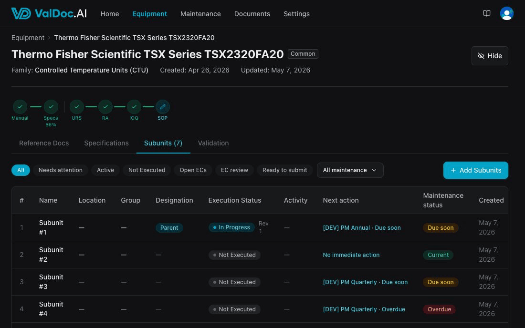Open the All maintenance dropdown
The image size is (525, 328).
pyautogui.click(x=350, y=170)
